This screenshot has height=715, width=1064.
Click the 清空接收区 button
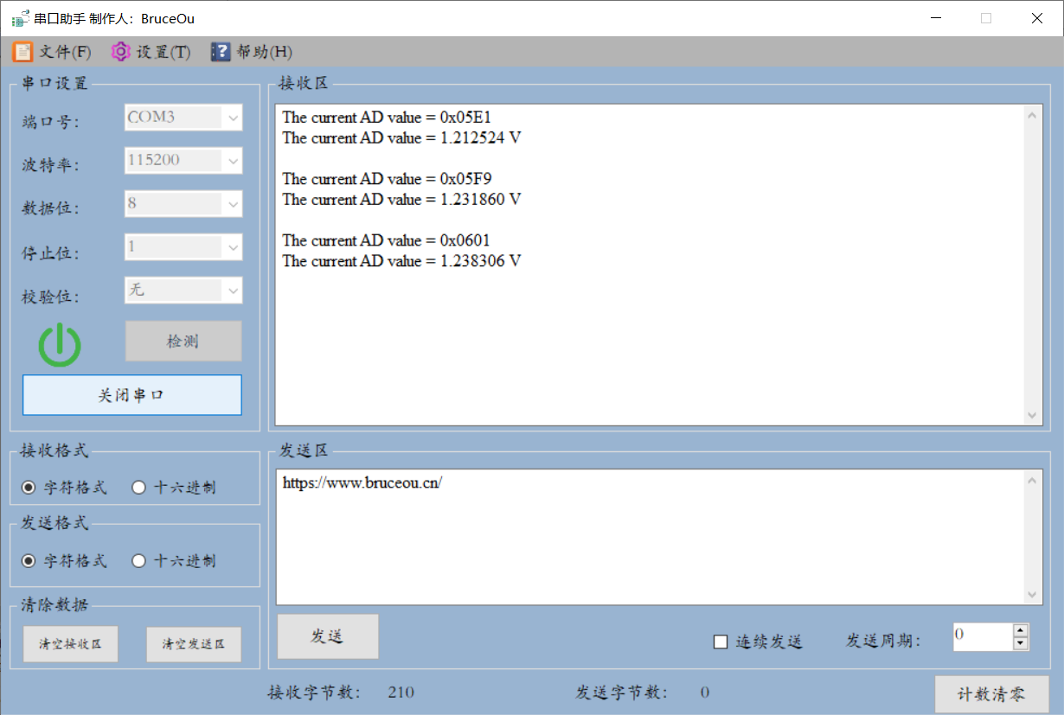[x=70, y=644]
